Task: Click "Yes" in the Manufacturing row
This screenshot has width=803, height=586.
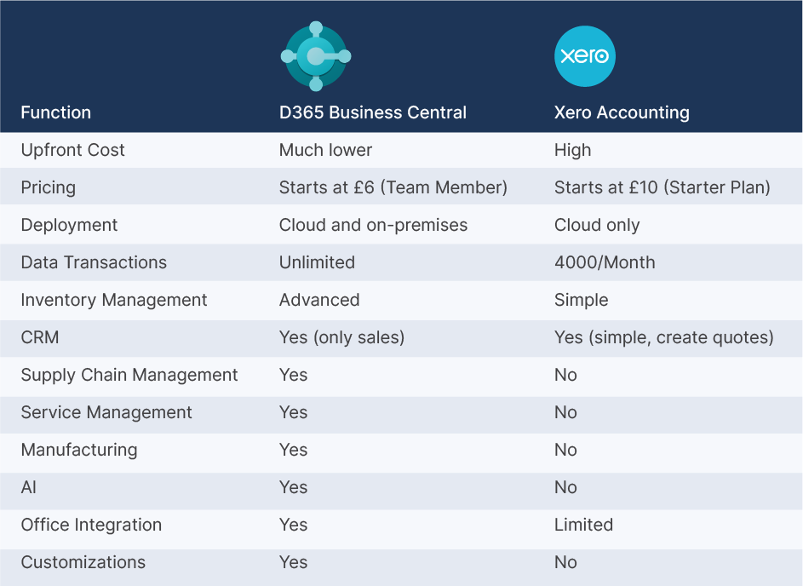Action: tap(294, 450)
